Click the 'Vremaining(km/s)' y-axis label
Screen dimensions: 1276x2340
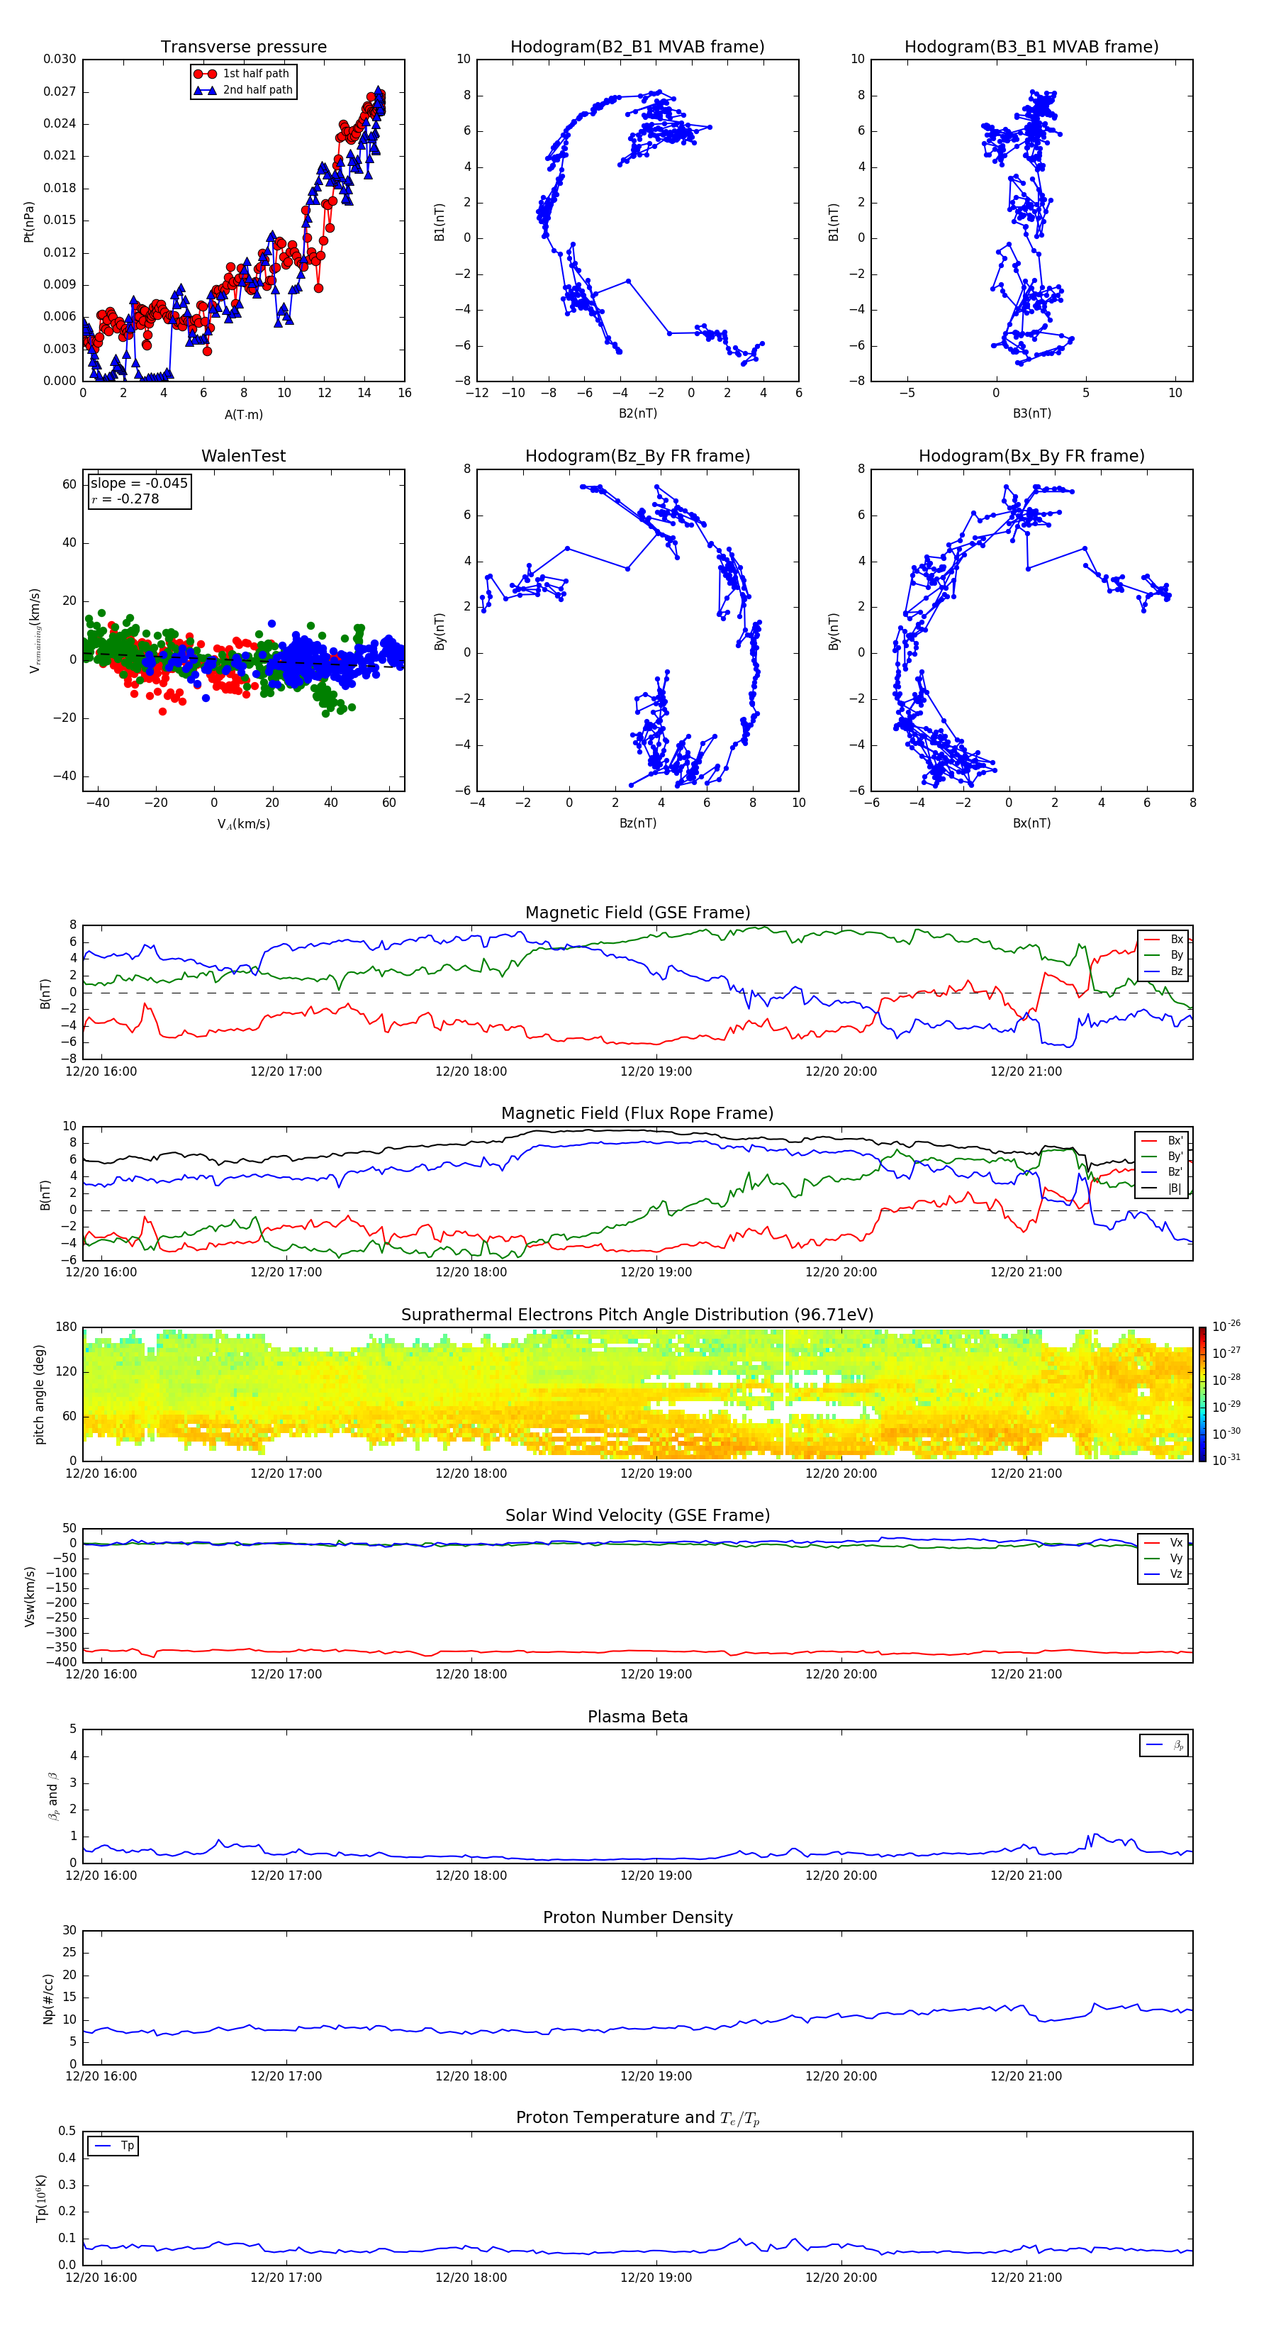tap(35, 630)
